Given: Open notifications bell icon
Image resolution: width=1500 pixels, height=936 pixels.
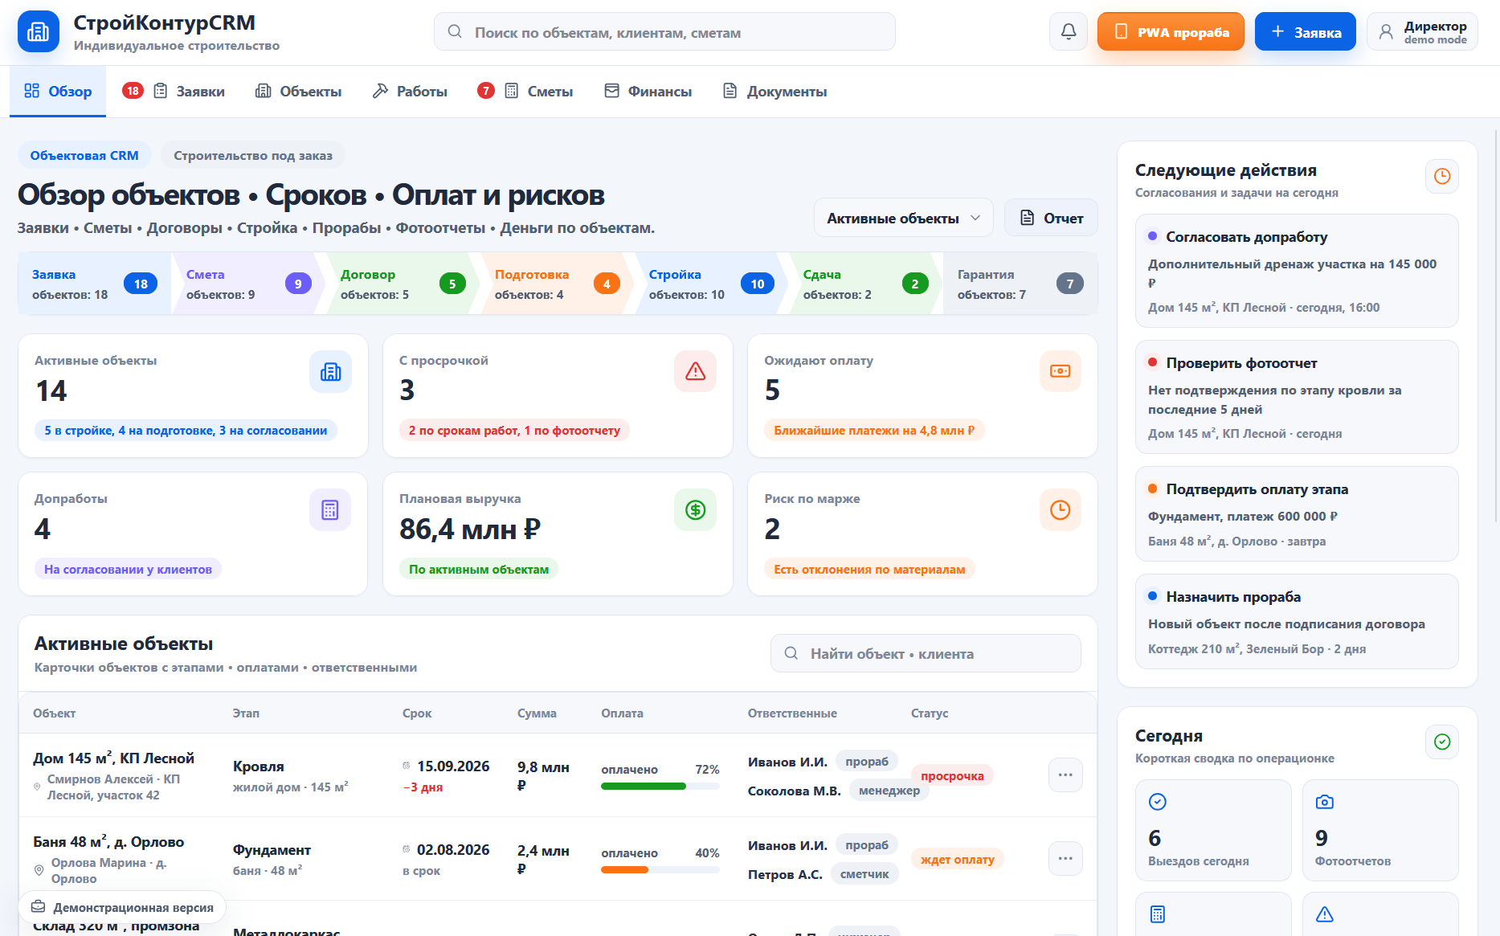Looking at the screenshot, I should 1069,31.
